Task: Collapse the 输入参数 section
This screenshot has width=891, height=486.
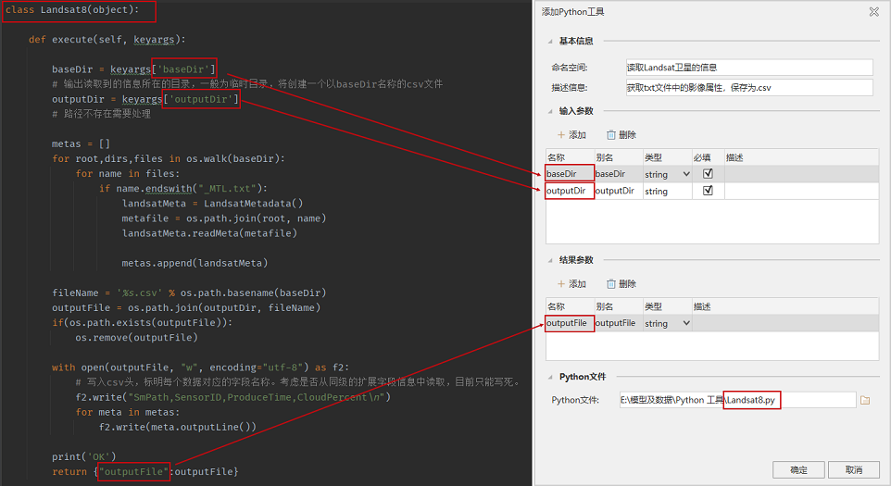Action: tap(549, 111)
